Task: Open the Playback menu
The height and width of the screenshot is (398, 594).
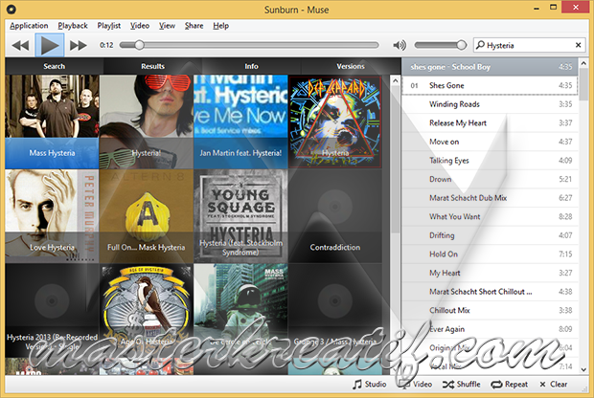Action: [73, 26]
